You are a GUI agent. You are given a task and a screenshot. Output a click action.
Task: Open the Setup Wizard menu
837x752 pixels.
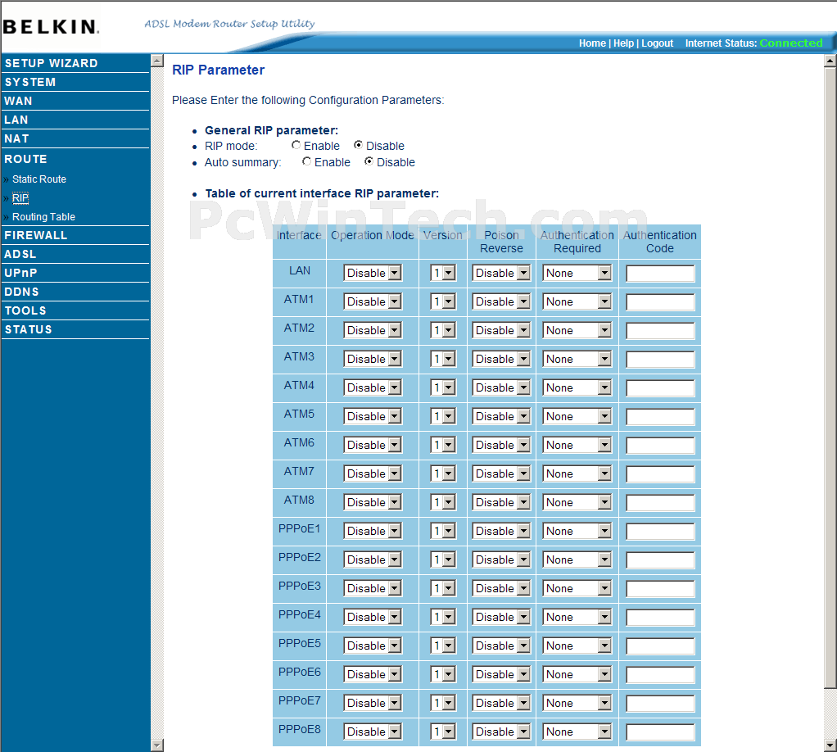[52, 63]
